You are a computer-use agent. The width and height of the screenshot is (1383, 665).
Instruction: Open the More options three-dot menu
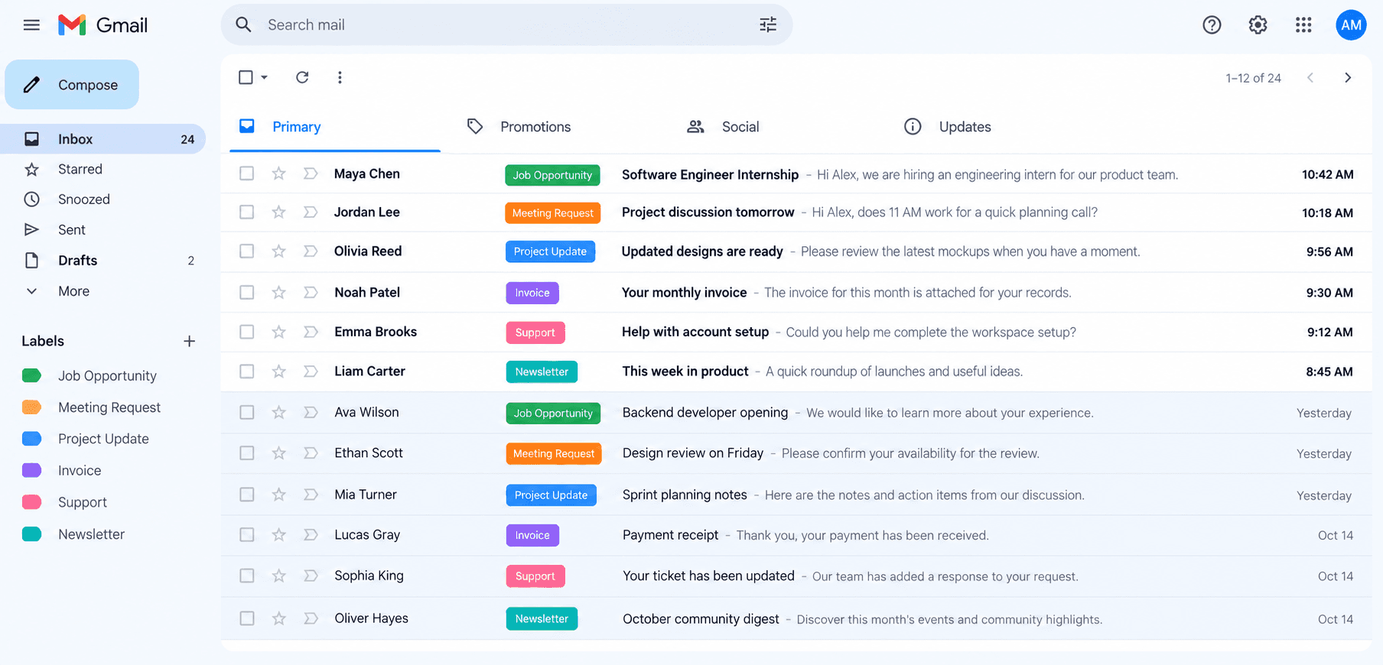340,77
